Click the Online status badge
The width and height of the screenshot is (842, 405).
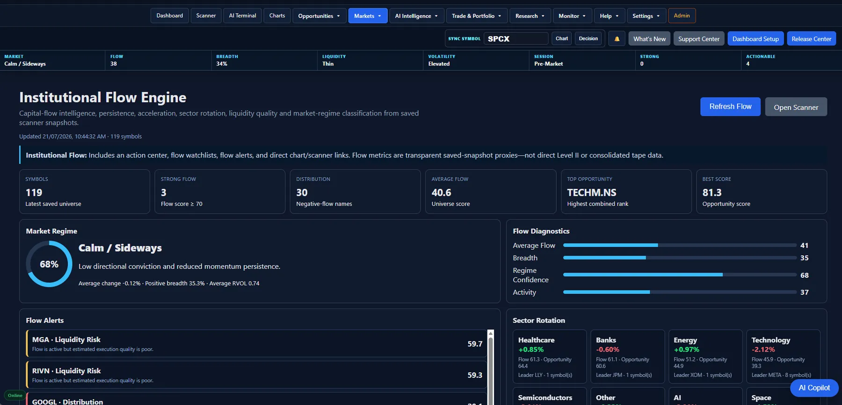pos(15,396)
